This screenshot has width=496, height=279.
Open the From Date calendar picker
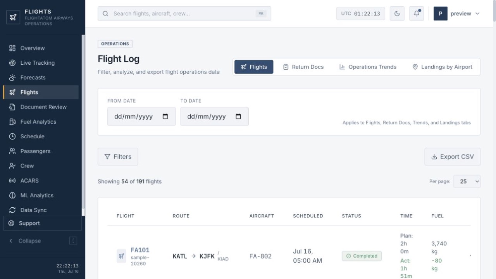coord(165,117)
